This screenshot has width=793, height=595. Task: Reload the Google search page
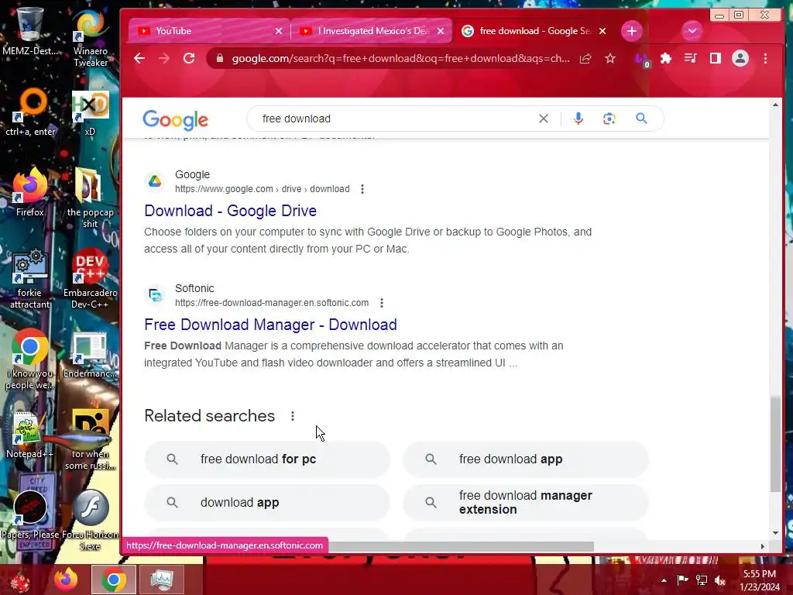pos(189,59)
